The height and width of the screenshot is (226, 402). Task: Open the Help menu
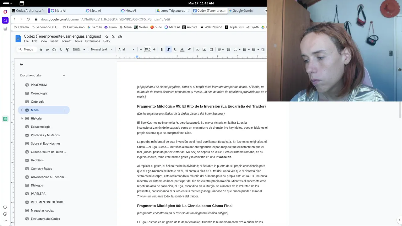click(106, 41)
